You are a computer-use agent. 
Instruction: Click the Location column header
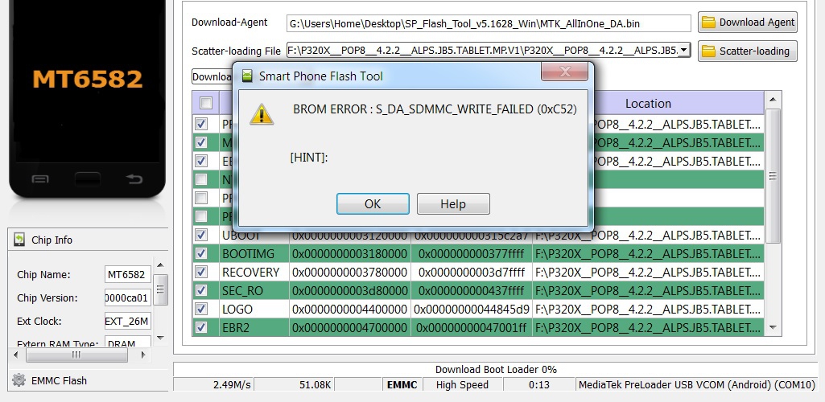point(648,104)
